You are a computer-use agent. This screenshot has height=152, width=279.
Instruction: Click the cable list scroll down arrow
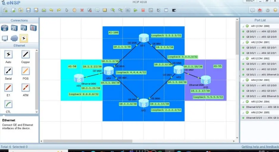37,112
